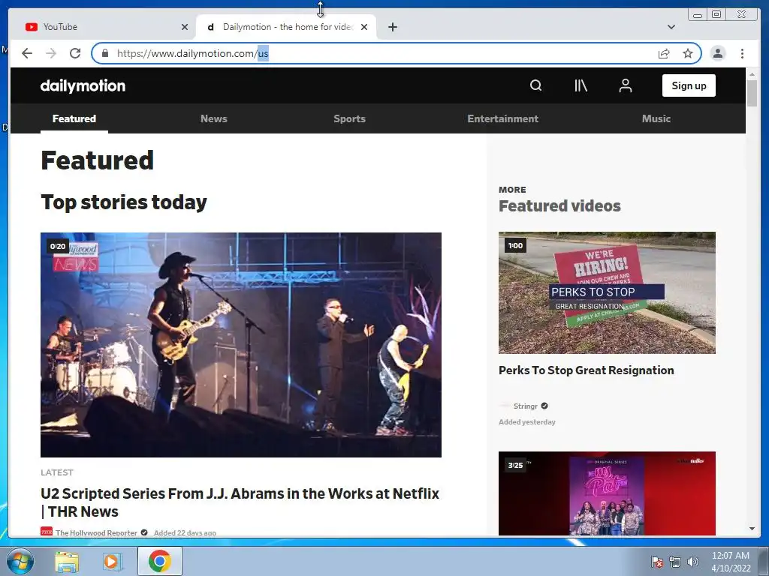Viewport: 769px width, 576px height.
Task: Click the lock icon in the address bar
Action: point(104,53)
